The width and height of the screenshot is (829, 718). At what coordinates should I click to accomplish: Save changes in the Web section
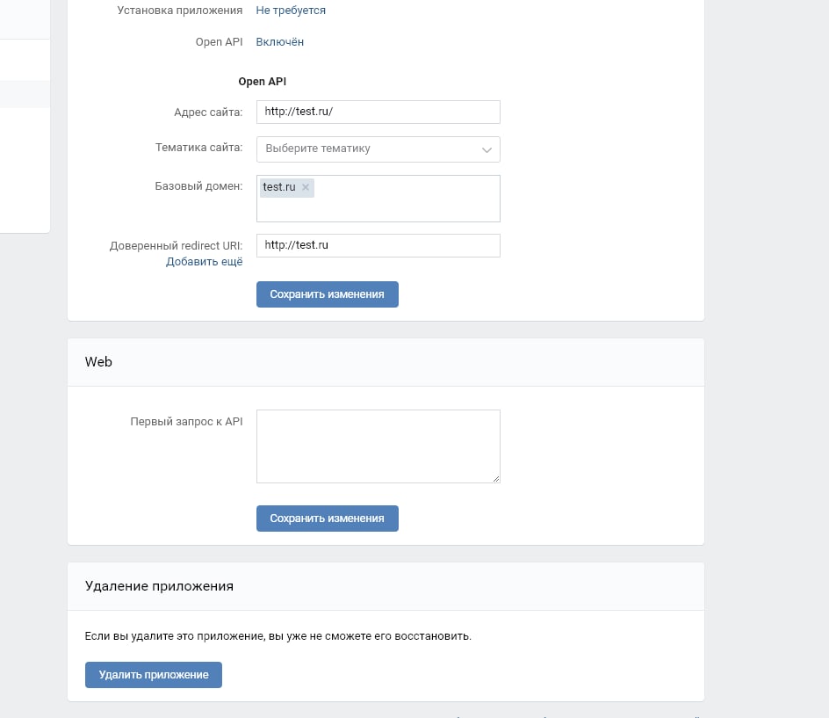click(327, 519)
